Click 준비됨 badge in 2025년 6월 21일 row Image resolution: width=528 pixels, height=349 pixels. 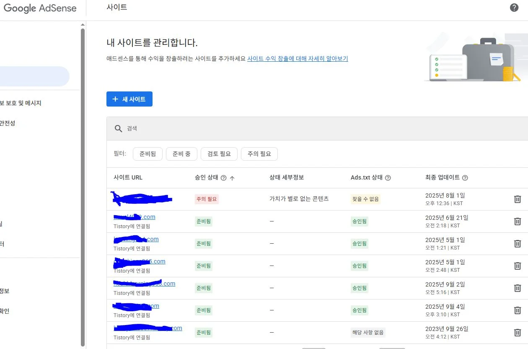(204, 221)
